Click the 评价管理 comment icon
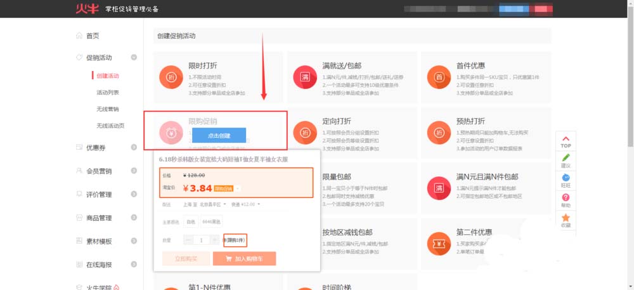 coord(79,194)
